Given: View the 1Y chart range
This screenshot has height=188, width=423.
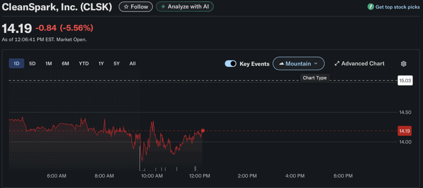Looking at the screenshot, I should pos(101,63).
